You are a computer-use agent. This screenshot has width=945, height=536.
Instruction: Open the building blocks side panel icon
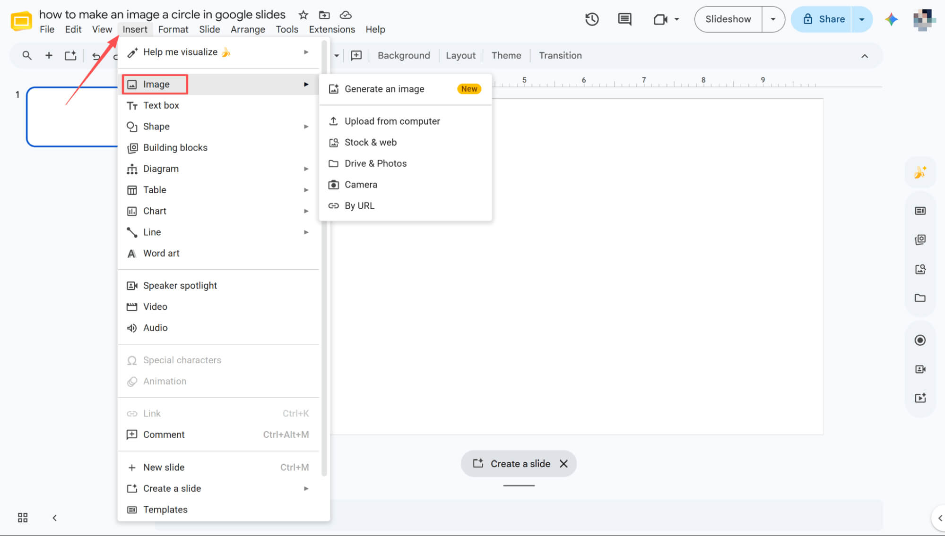(920, 240)
